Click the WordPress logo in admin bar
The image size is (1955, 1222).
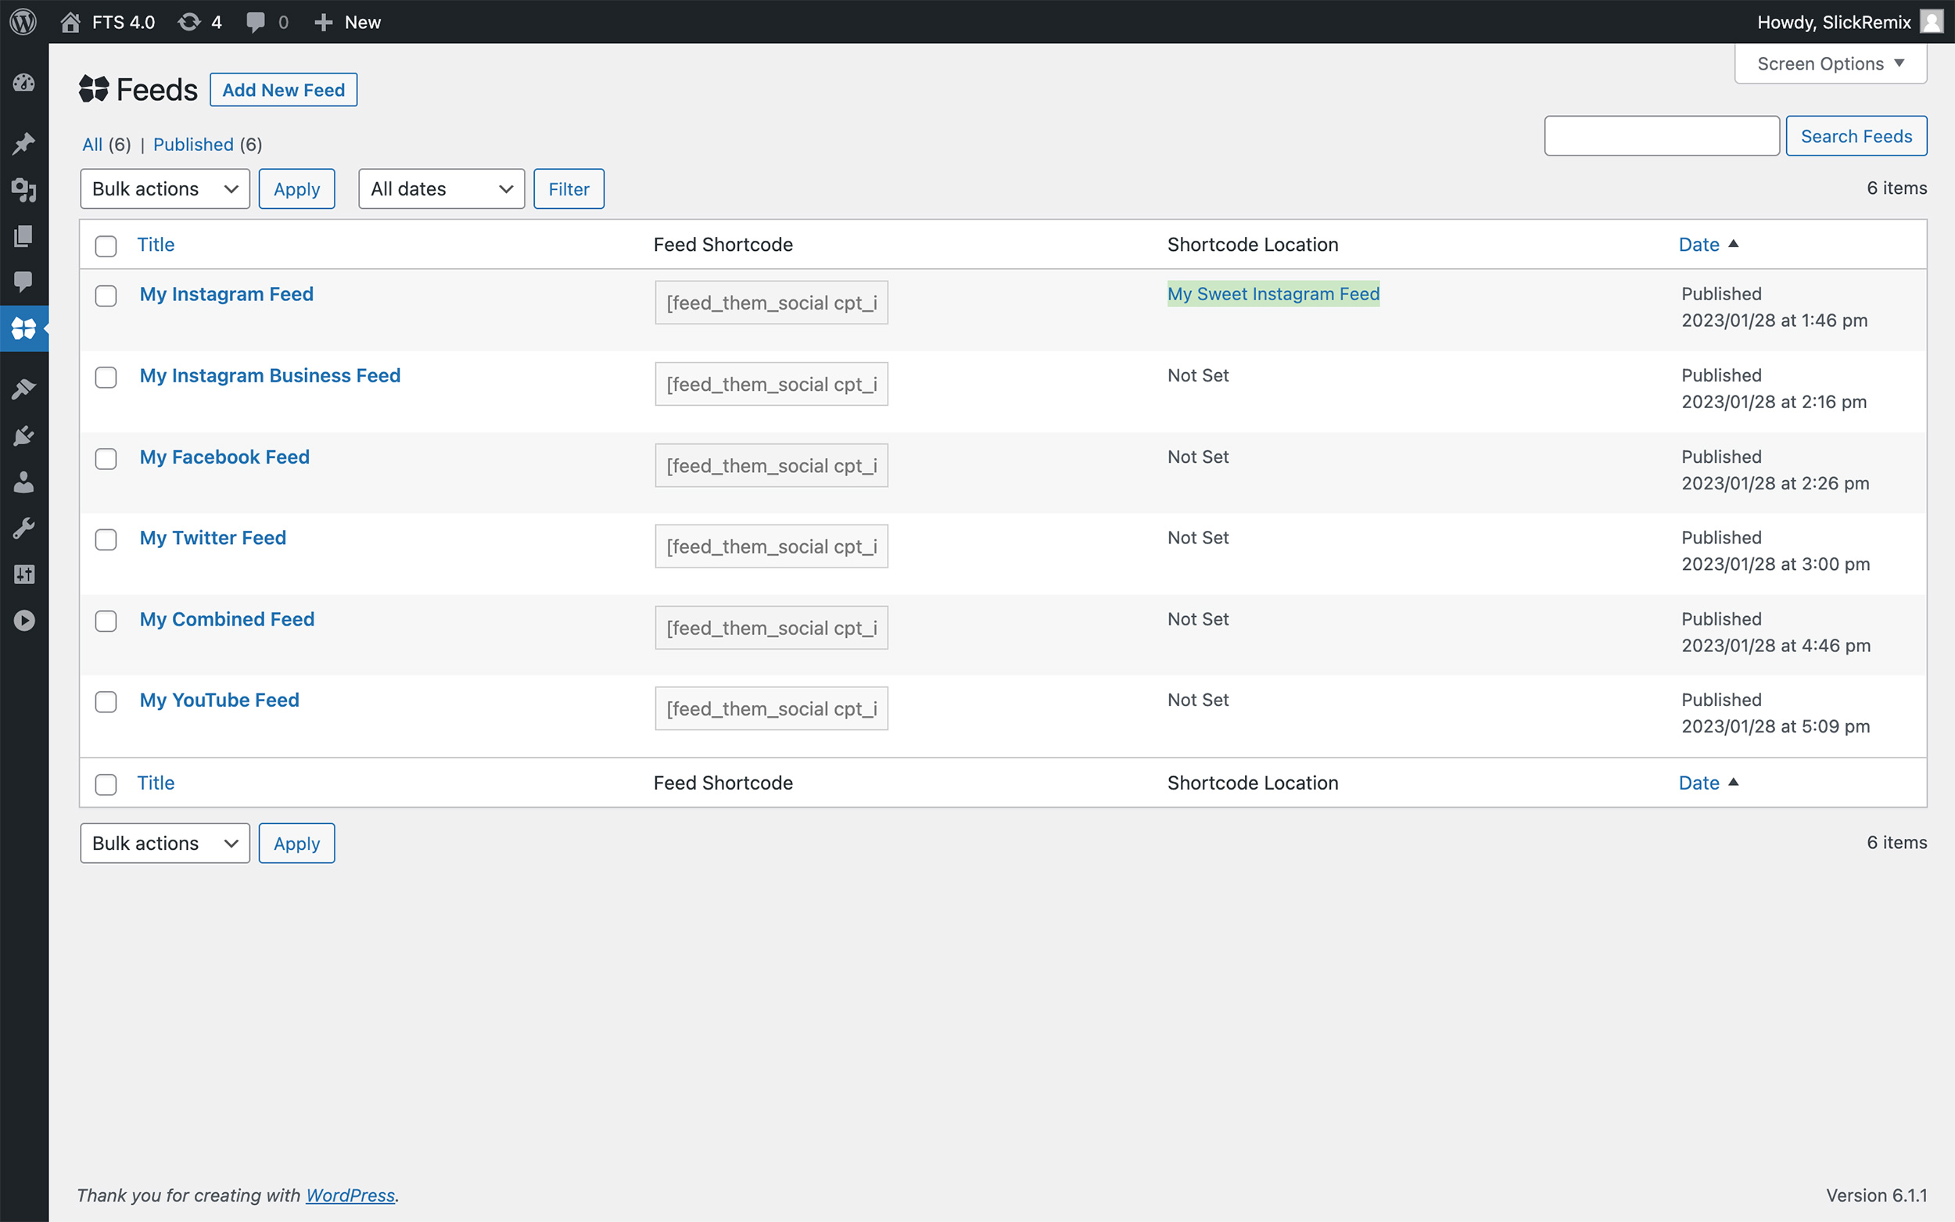tap(23, 22)
